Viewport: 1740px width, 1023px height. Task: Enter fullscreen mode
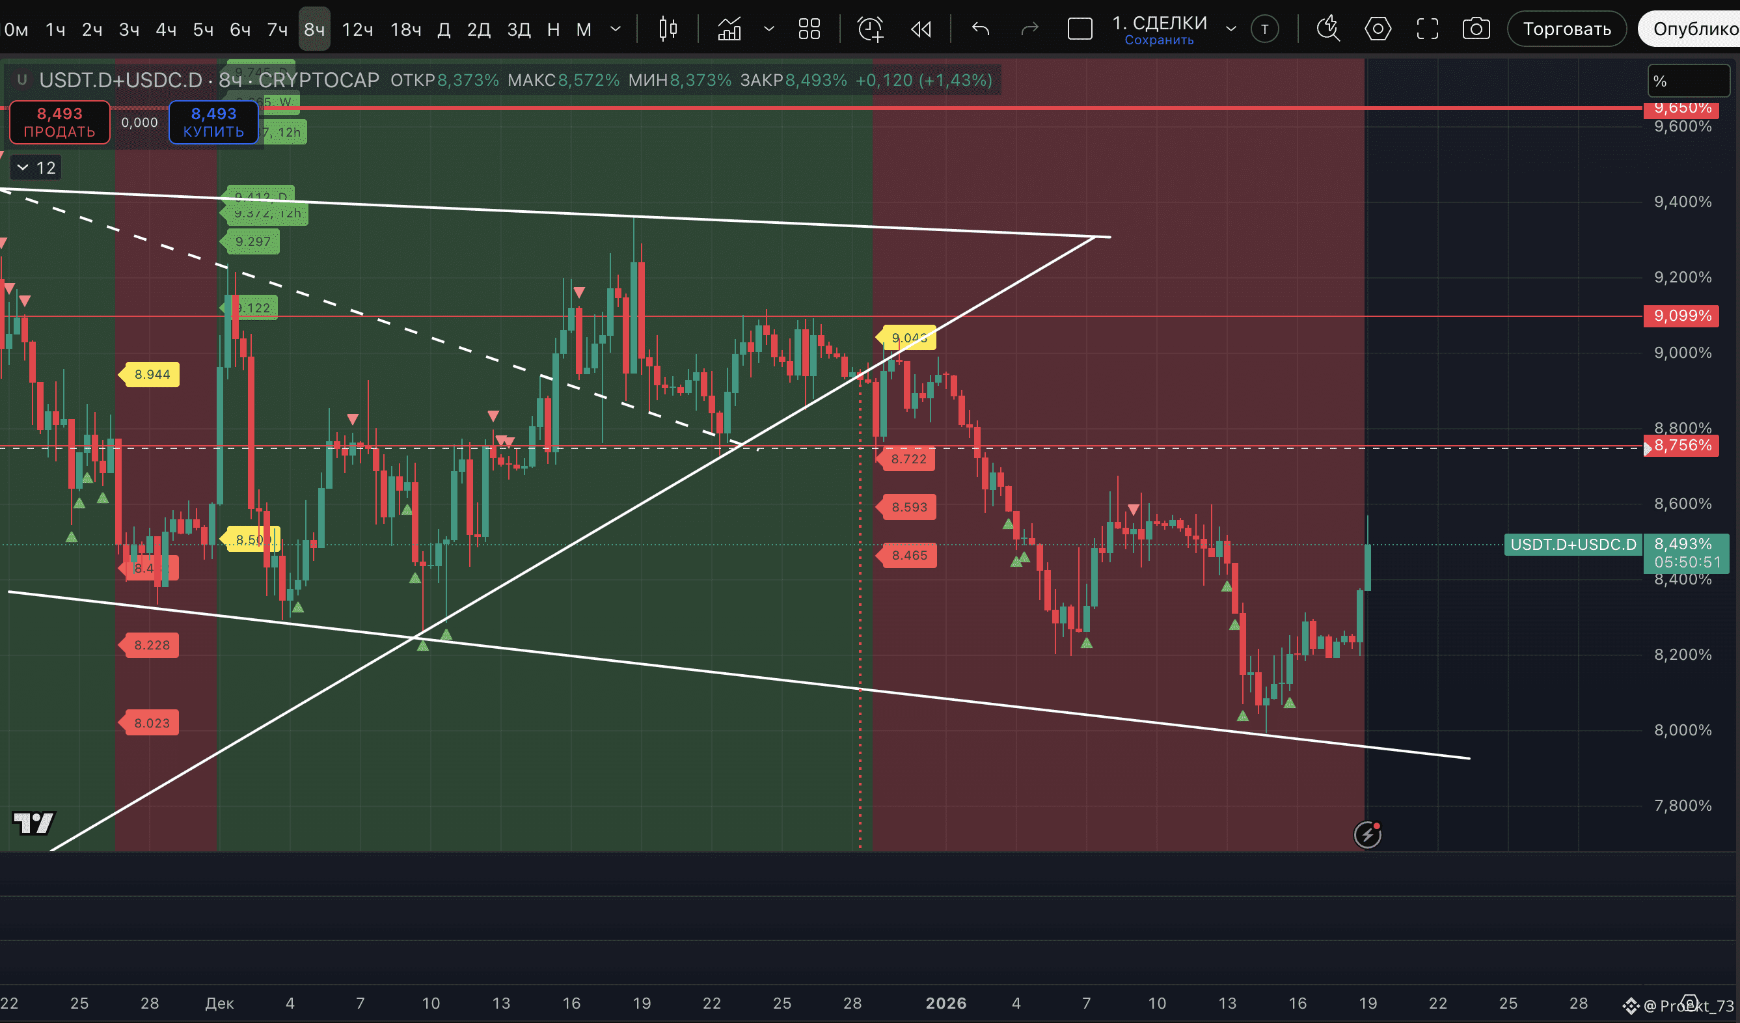(1427, 29)
